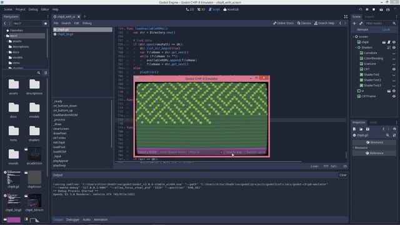Open Inspector object properties tool icon
400x225 pixels.
tap(394, 135)
